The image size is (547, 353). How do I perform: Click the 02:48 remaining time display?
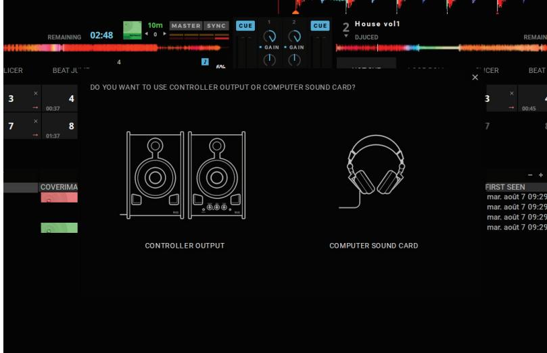click(101, 35)
